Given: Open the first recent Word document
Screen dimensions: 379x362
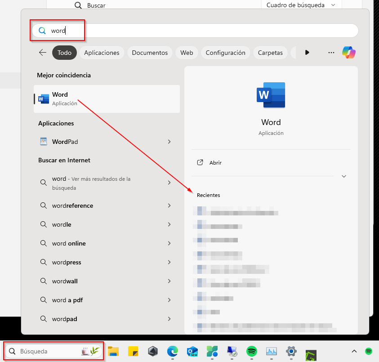Looking at the screenshot, I should (236, 211).
